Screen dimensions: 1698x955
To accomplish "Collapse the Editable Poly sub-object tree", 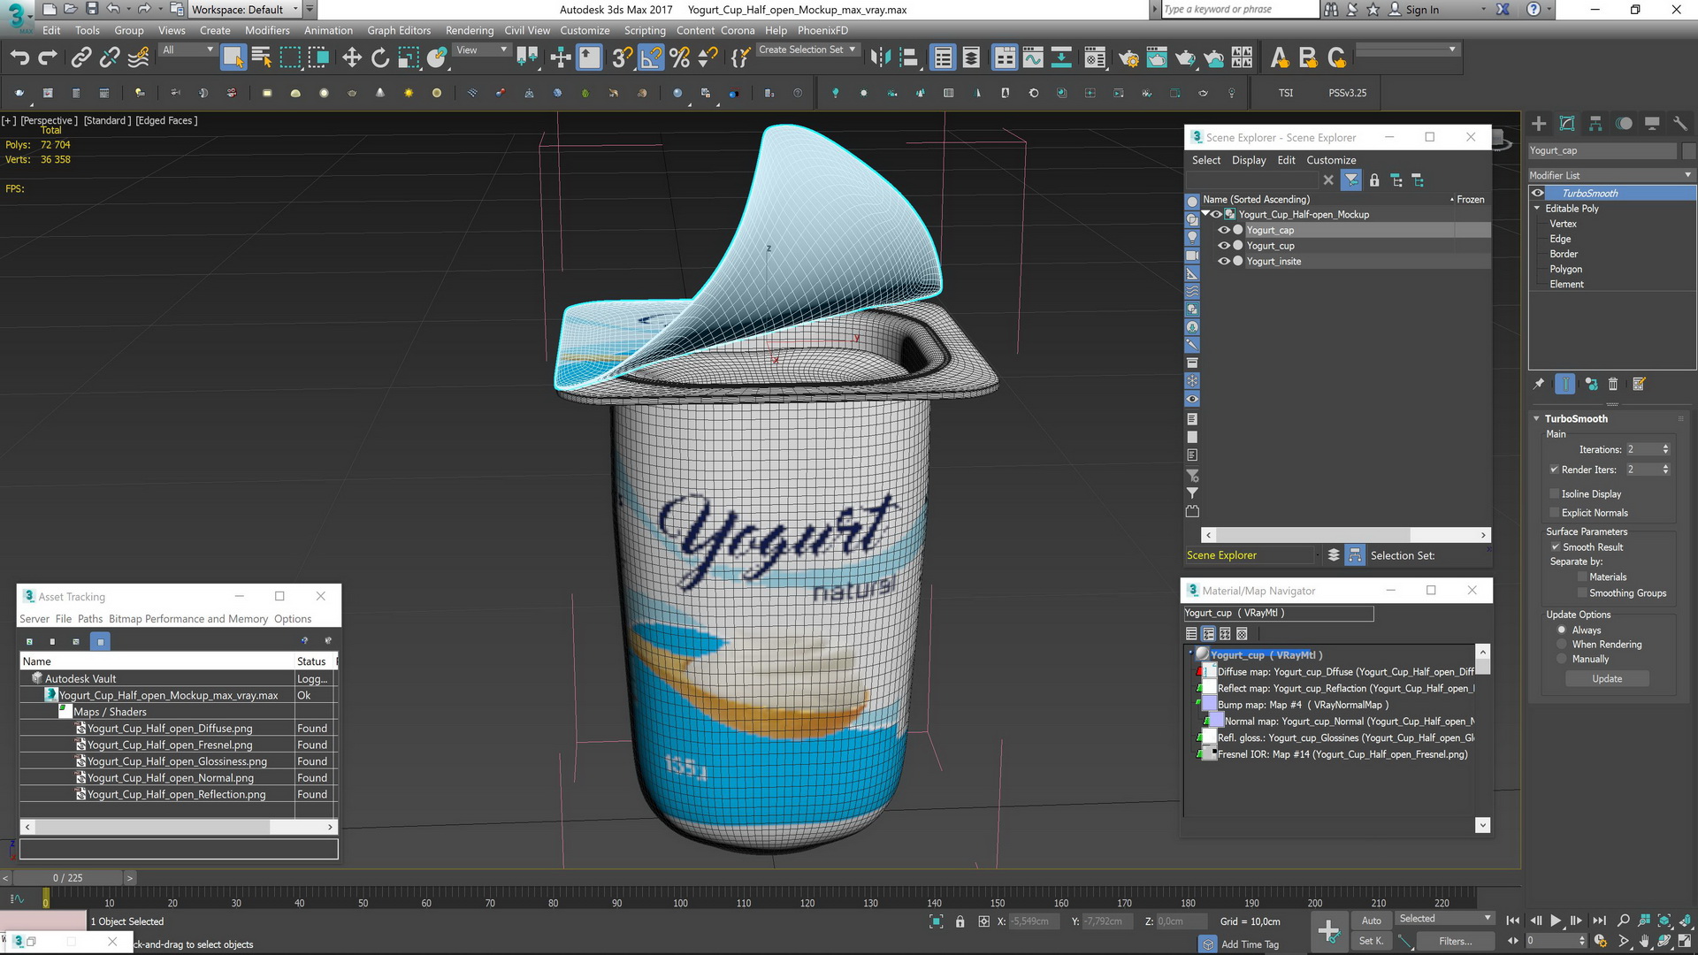I will (1537, 209).
